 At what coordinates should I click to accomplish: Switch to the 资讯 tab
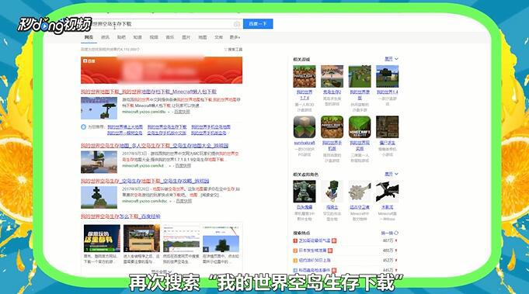(x=106, y=37)
